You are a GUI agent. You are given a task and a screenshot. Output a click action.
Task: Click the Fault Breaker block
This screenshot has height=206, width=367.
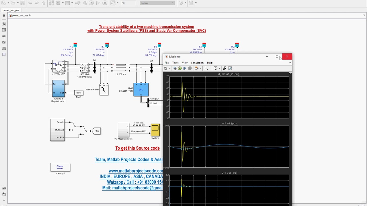[x=104, y=90]
